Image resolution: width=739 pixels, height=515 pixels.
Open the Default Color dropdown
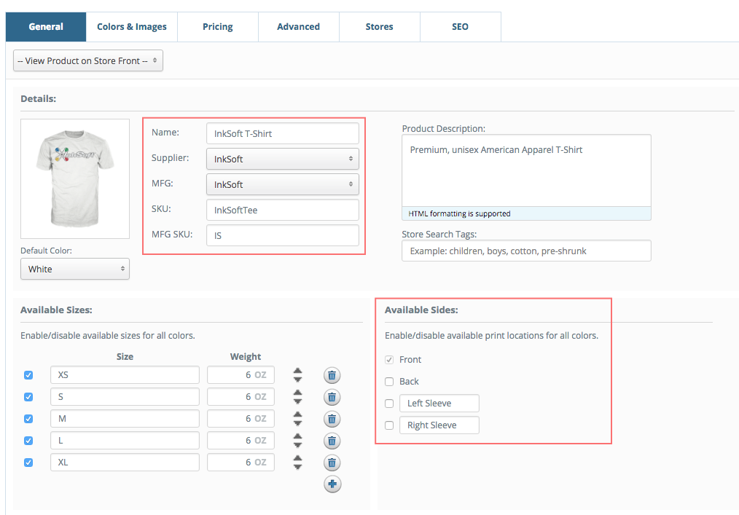[75, 269]
